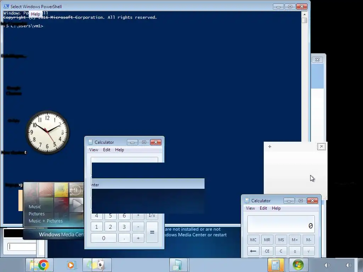This screenshot has width=363, height=272.
Task: Click the plus key on the Calculator
Action: [138, 238]
